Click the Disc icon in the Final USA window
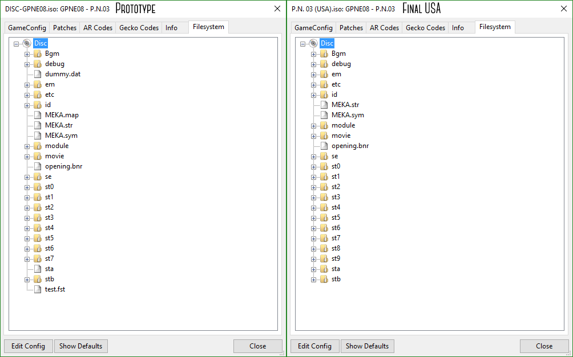The width and height of the screenshot is (573, 357). pyautogui.click(x=313, y=43)
